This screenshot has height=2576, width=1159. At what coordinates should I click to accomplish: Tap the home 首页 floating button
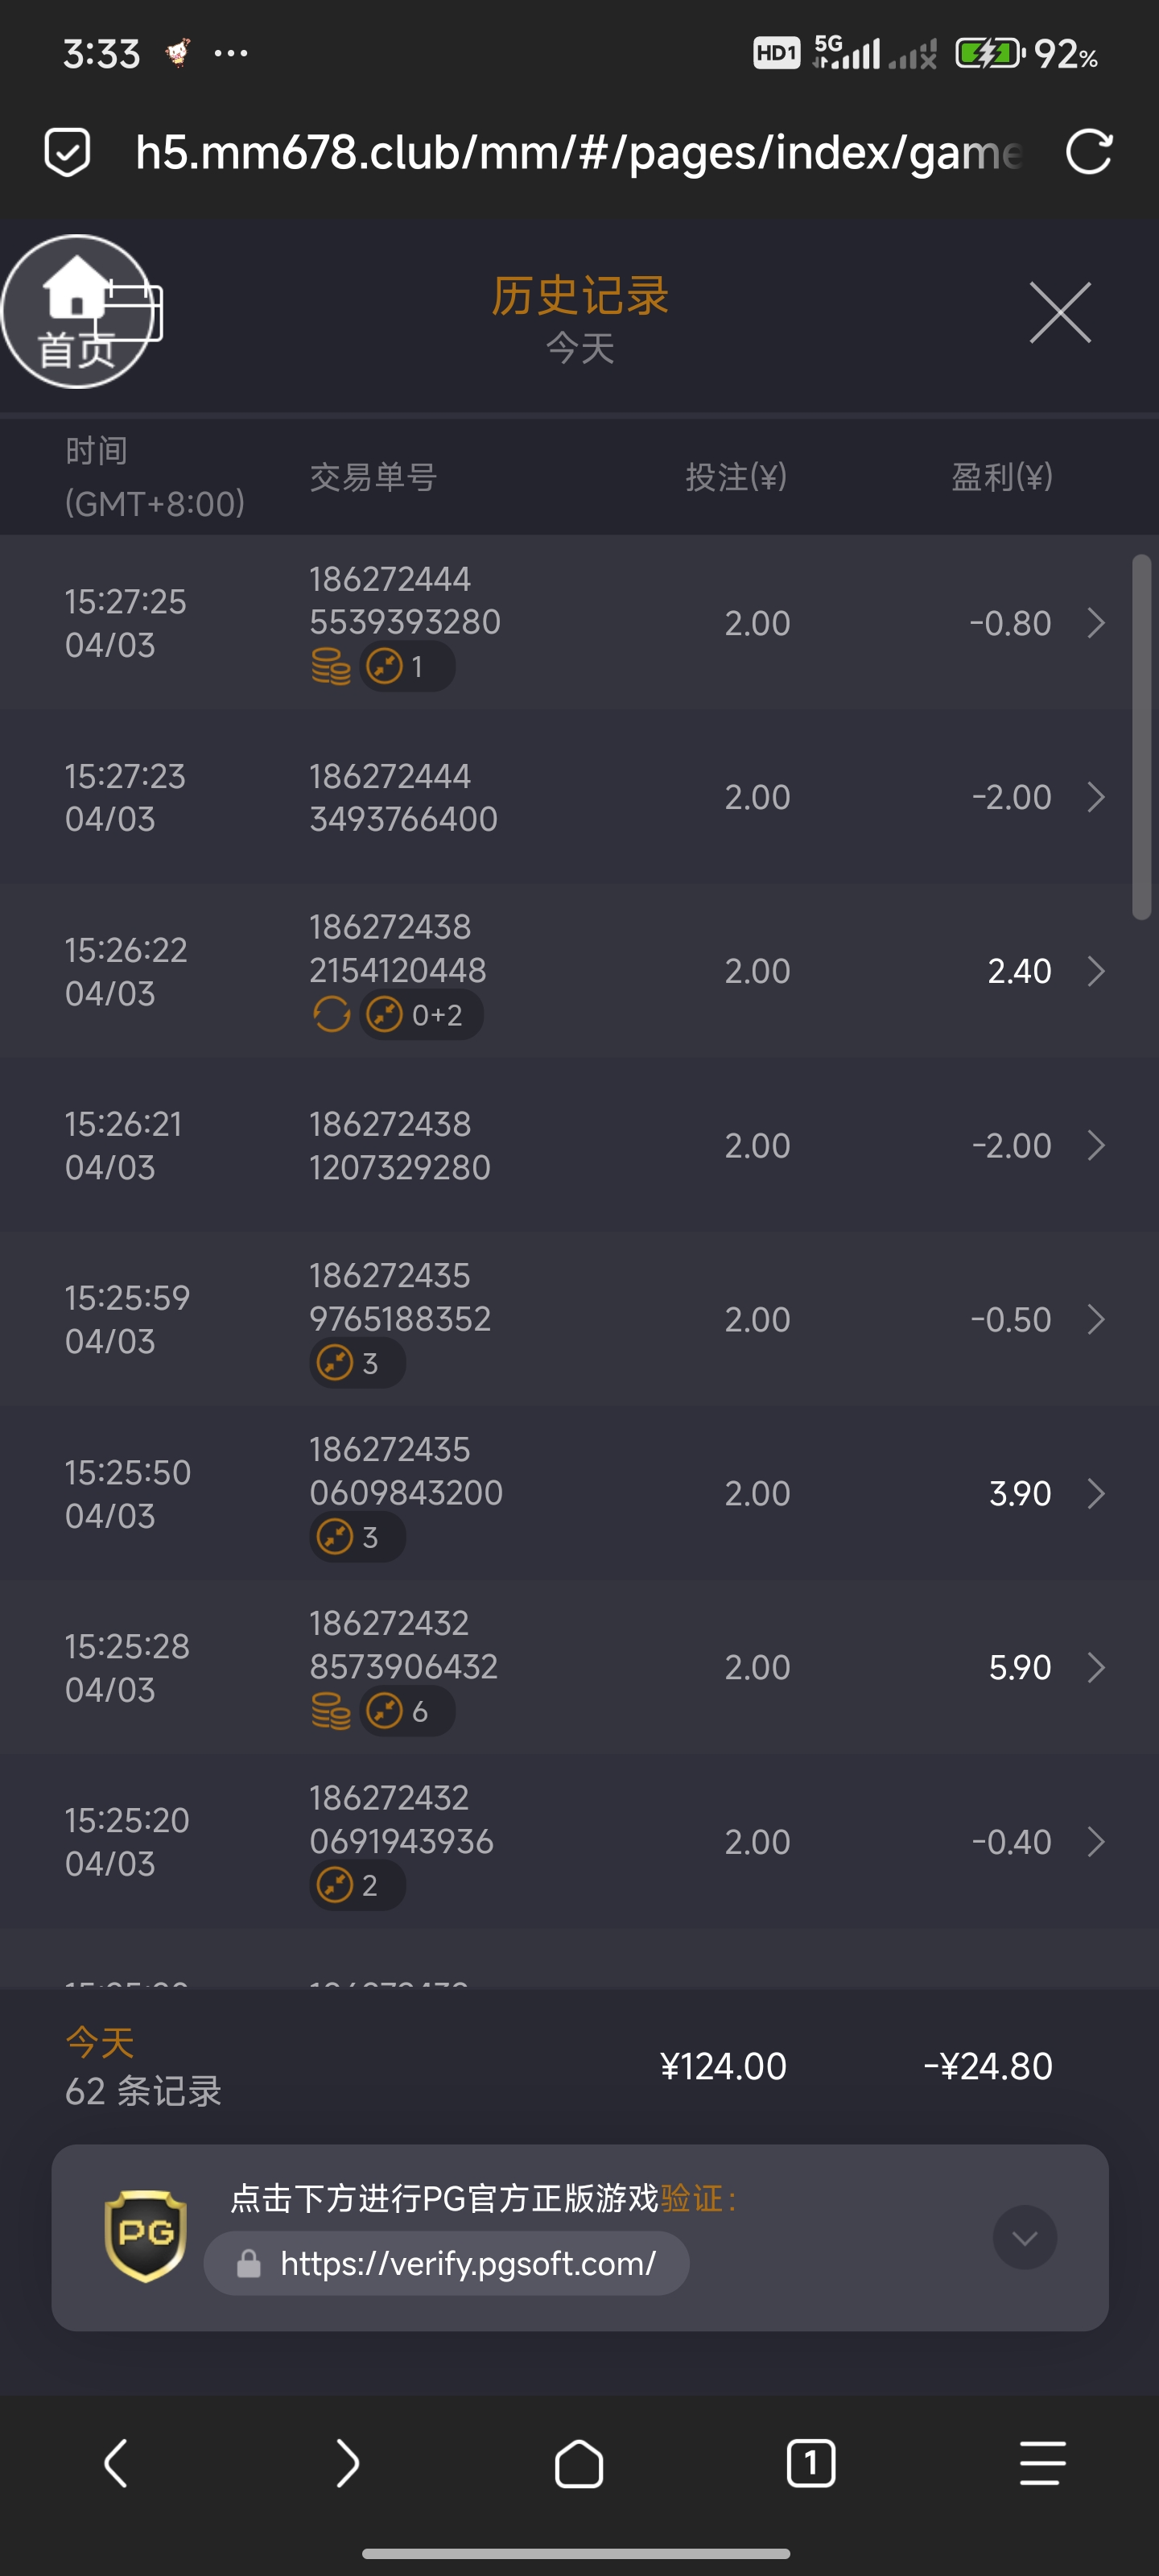pos(76,312)
